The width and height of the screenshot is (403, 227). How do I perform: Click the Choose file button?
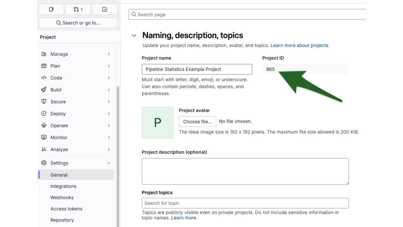point(197,122)
